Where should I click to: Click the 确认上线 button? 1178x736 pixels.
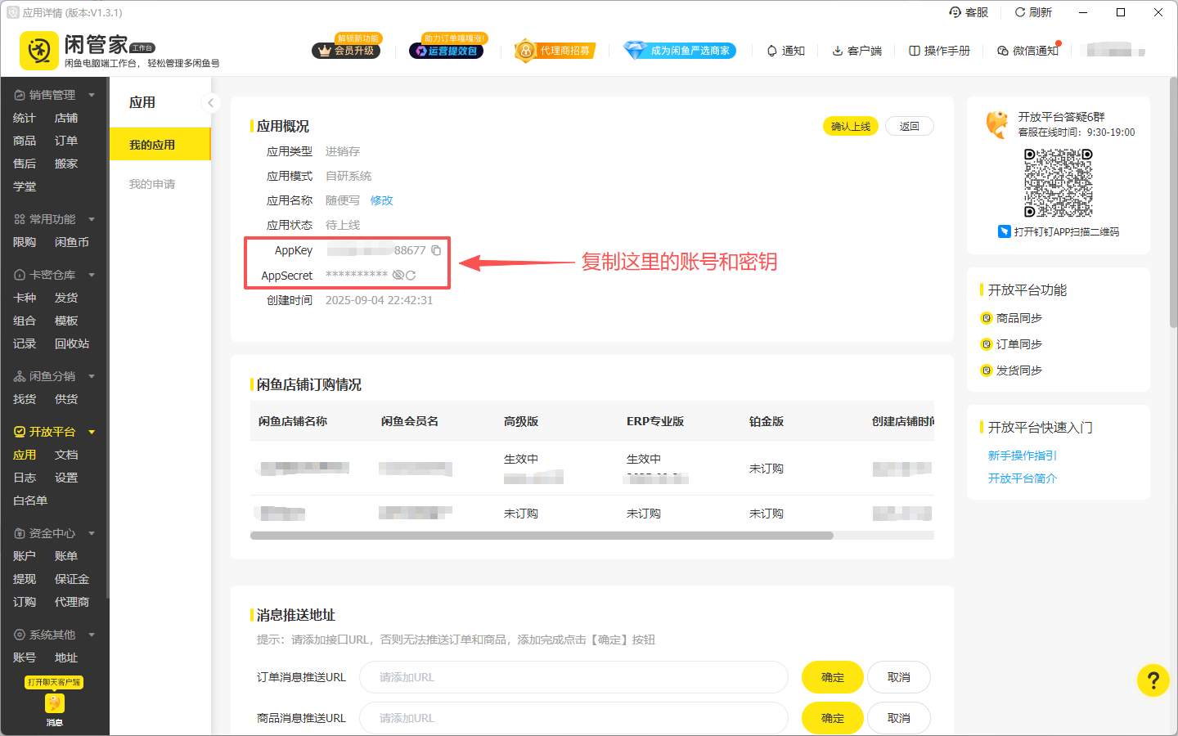pos(850,126)
